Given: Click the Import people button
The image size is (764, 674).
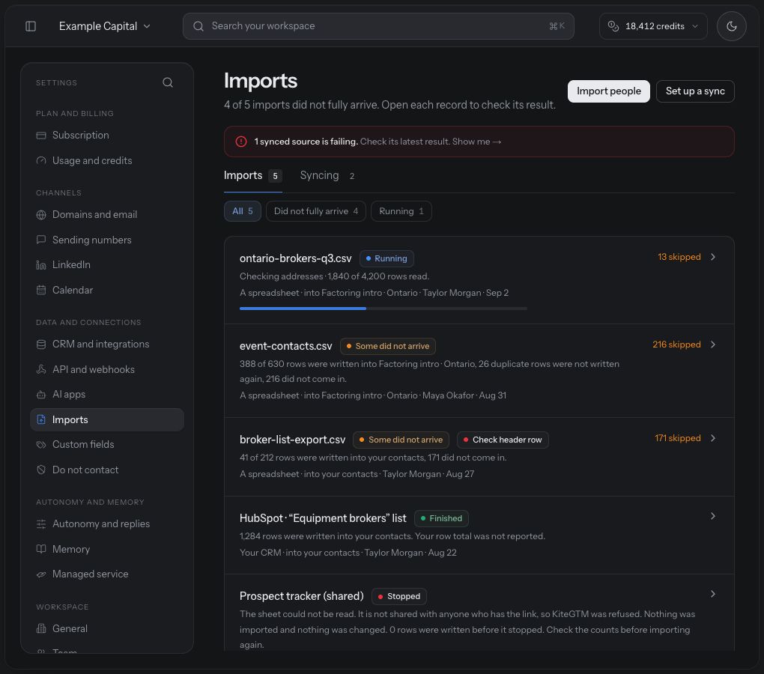Looking at the screenshot, I should click(x=608, y=91).
